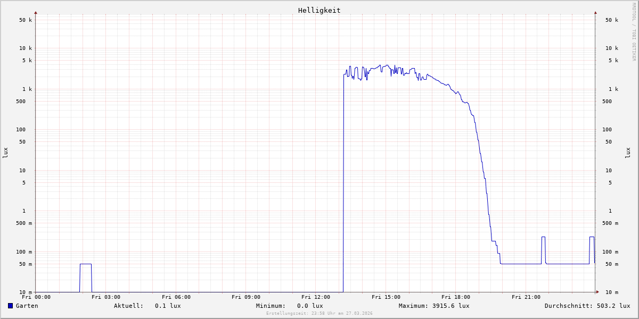This screenshot has width=639, height=319.
Task: Click the Fri 00:00 time axis label
Action: (x=36, y=297)
